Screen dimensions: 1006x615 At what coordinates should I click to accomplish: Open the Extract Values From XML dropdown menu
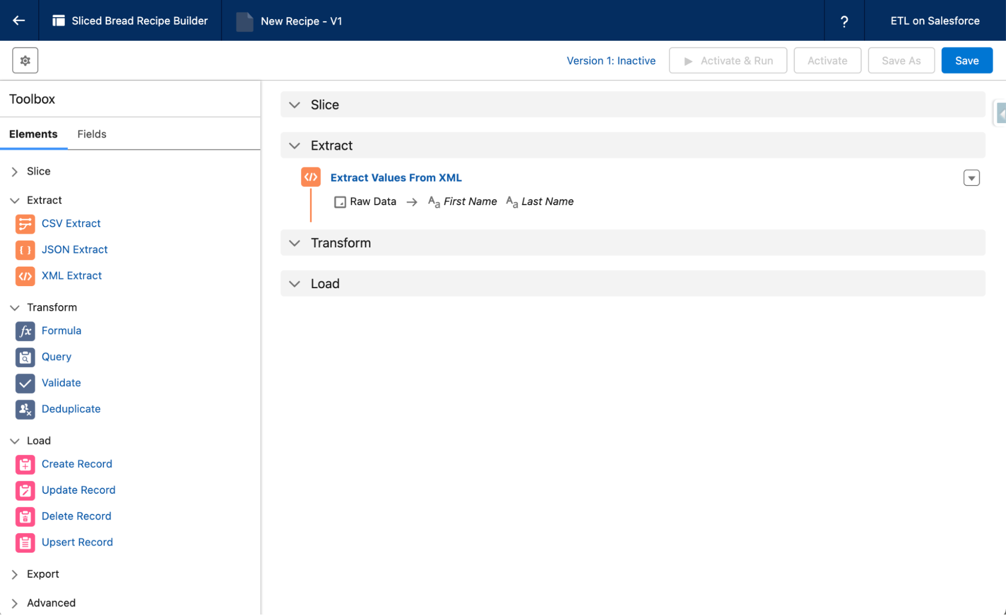pyautogui.click(x=971, y=178)
